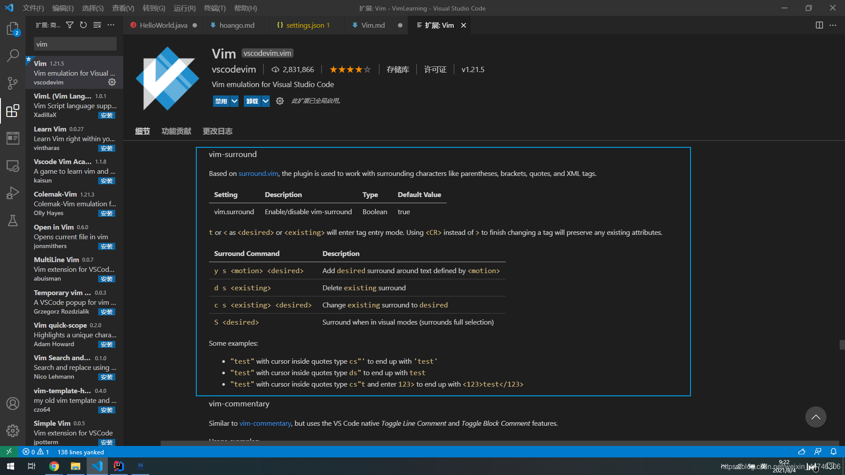Open the Explorer view in activity bar
This screenshot has height=475, width=845.
[13, 29]
